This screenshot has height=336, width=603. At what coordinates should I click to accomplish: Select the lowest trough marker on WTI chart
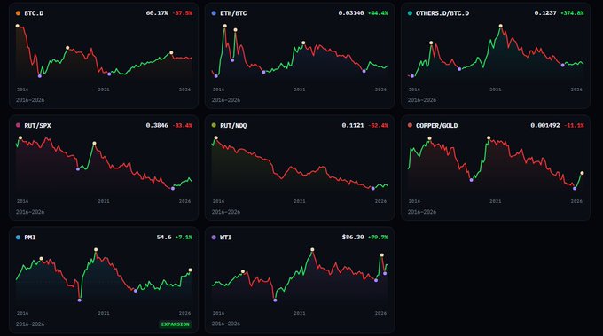tap(275, 301)
